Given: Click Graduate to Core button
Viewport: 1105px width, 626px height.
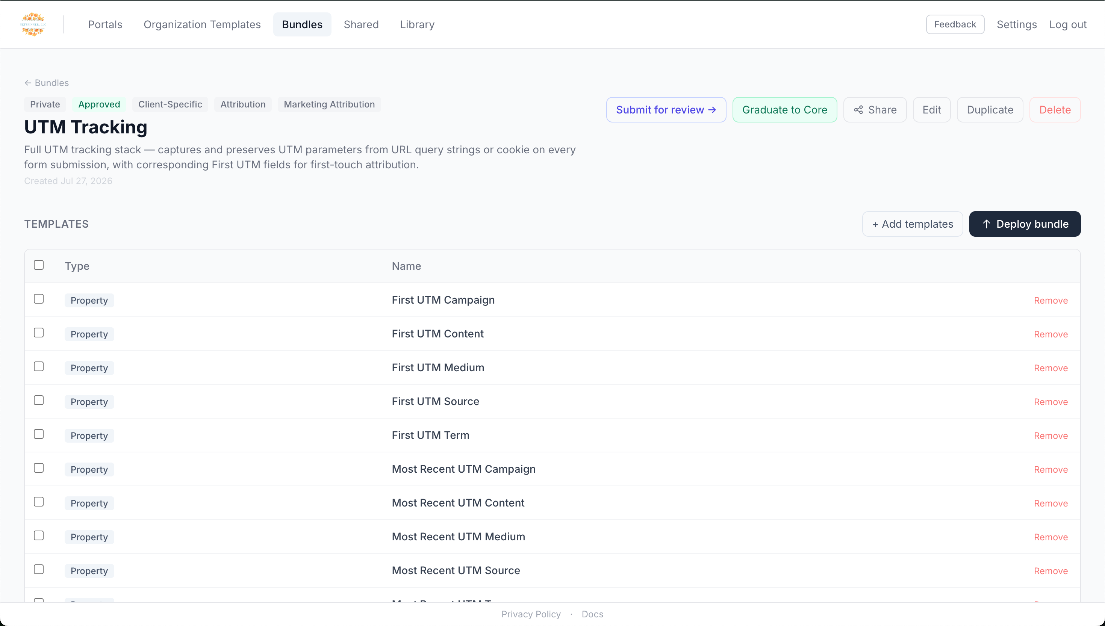Looking at the screenshot, I should pos(785,110).
